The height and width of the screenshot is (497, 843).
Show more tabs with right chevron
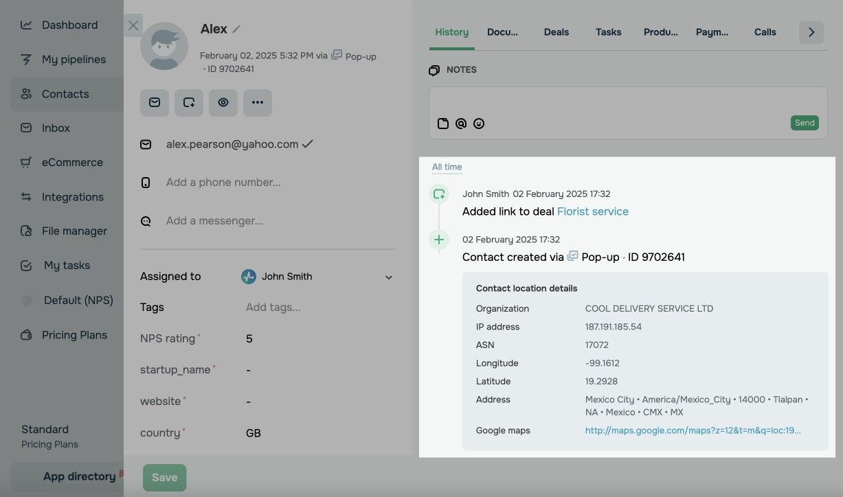pyautogui.click(x=811, y=32)
